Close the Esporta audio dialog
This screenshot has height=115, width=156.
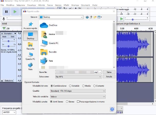coord(114,11)
